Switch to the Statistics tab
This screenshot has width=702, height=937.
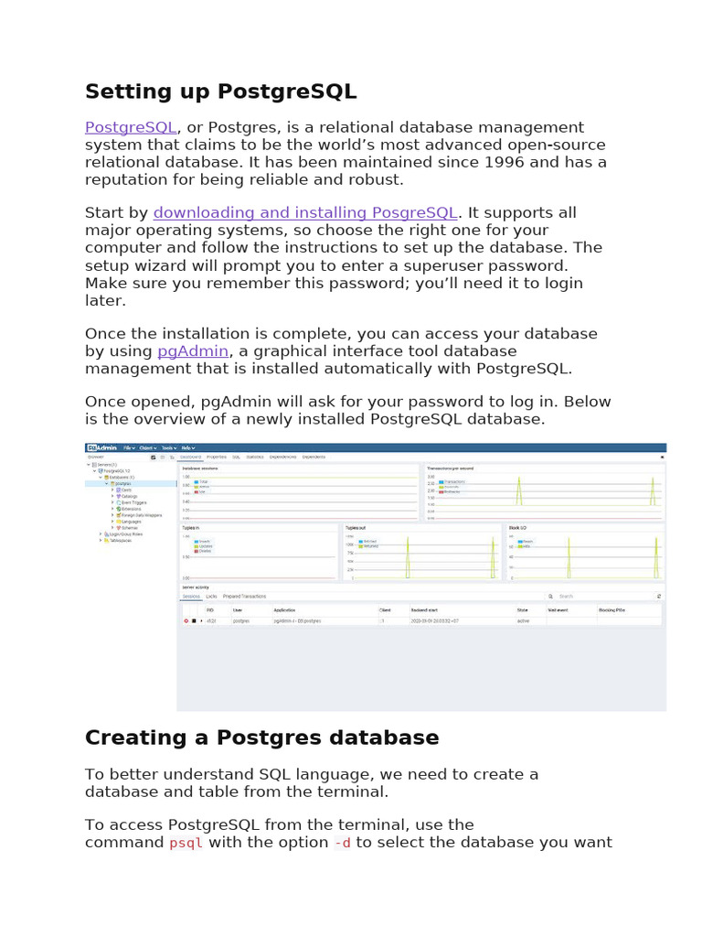click(255, 458)
